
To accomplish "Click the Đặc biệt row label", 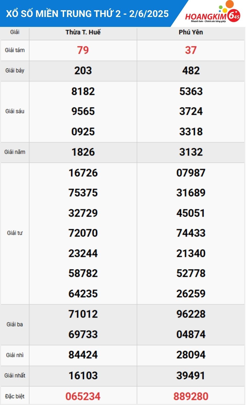I will [x=15, y=396].
